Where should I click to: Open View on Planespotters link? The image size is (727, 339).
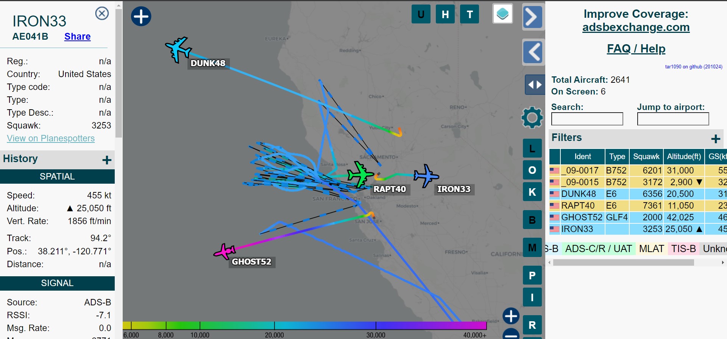point(51,138)
